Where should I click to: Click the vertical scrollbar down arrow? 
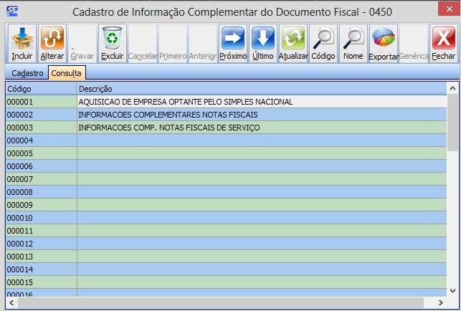coord(453,290)
